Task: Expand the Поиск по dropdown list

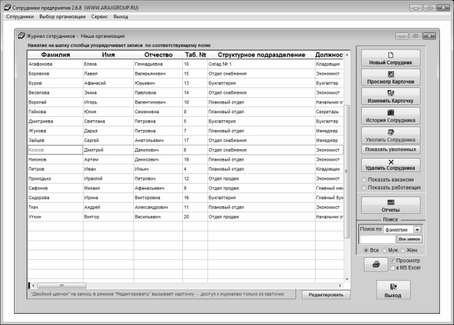Action: point(417,229)
